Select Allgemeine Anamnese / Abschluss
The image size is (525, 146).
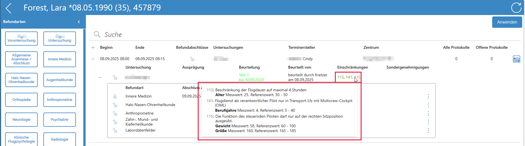tap(21, 59)
